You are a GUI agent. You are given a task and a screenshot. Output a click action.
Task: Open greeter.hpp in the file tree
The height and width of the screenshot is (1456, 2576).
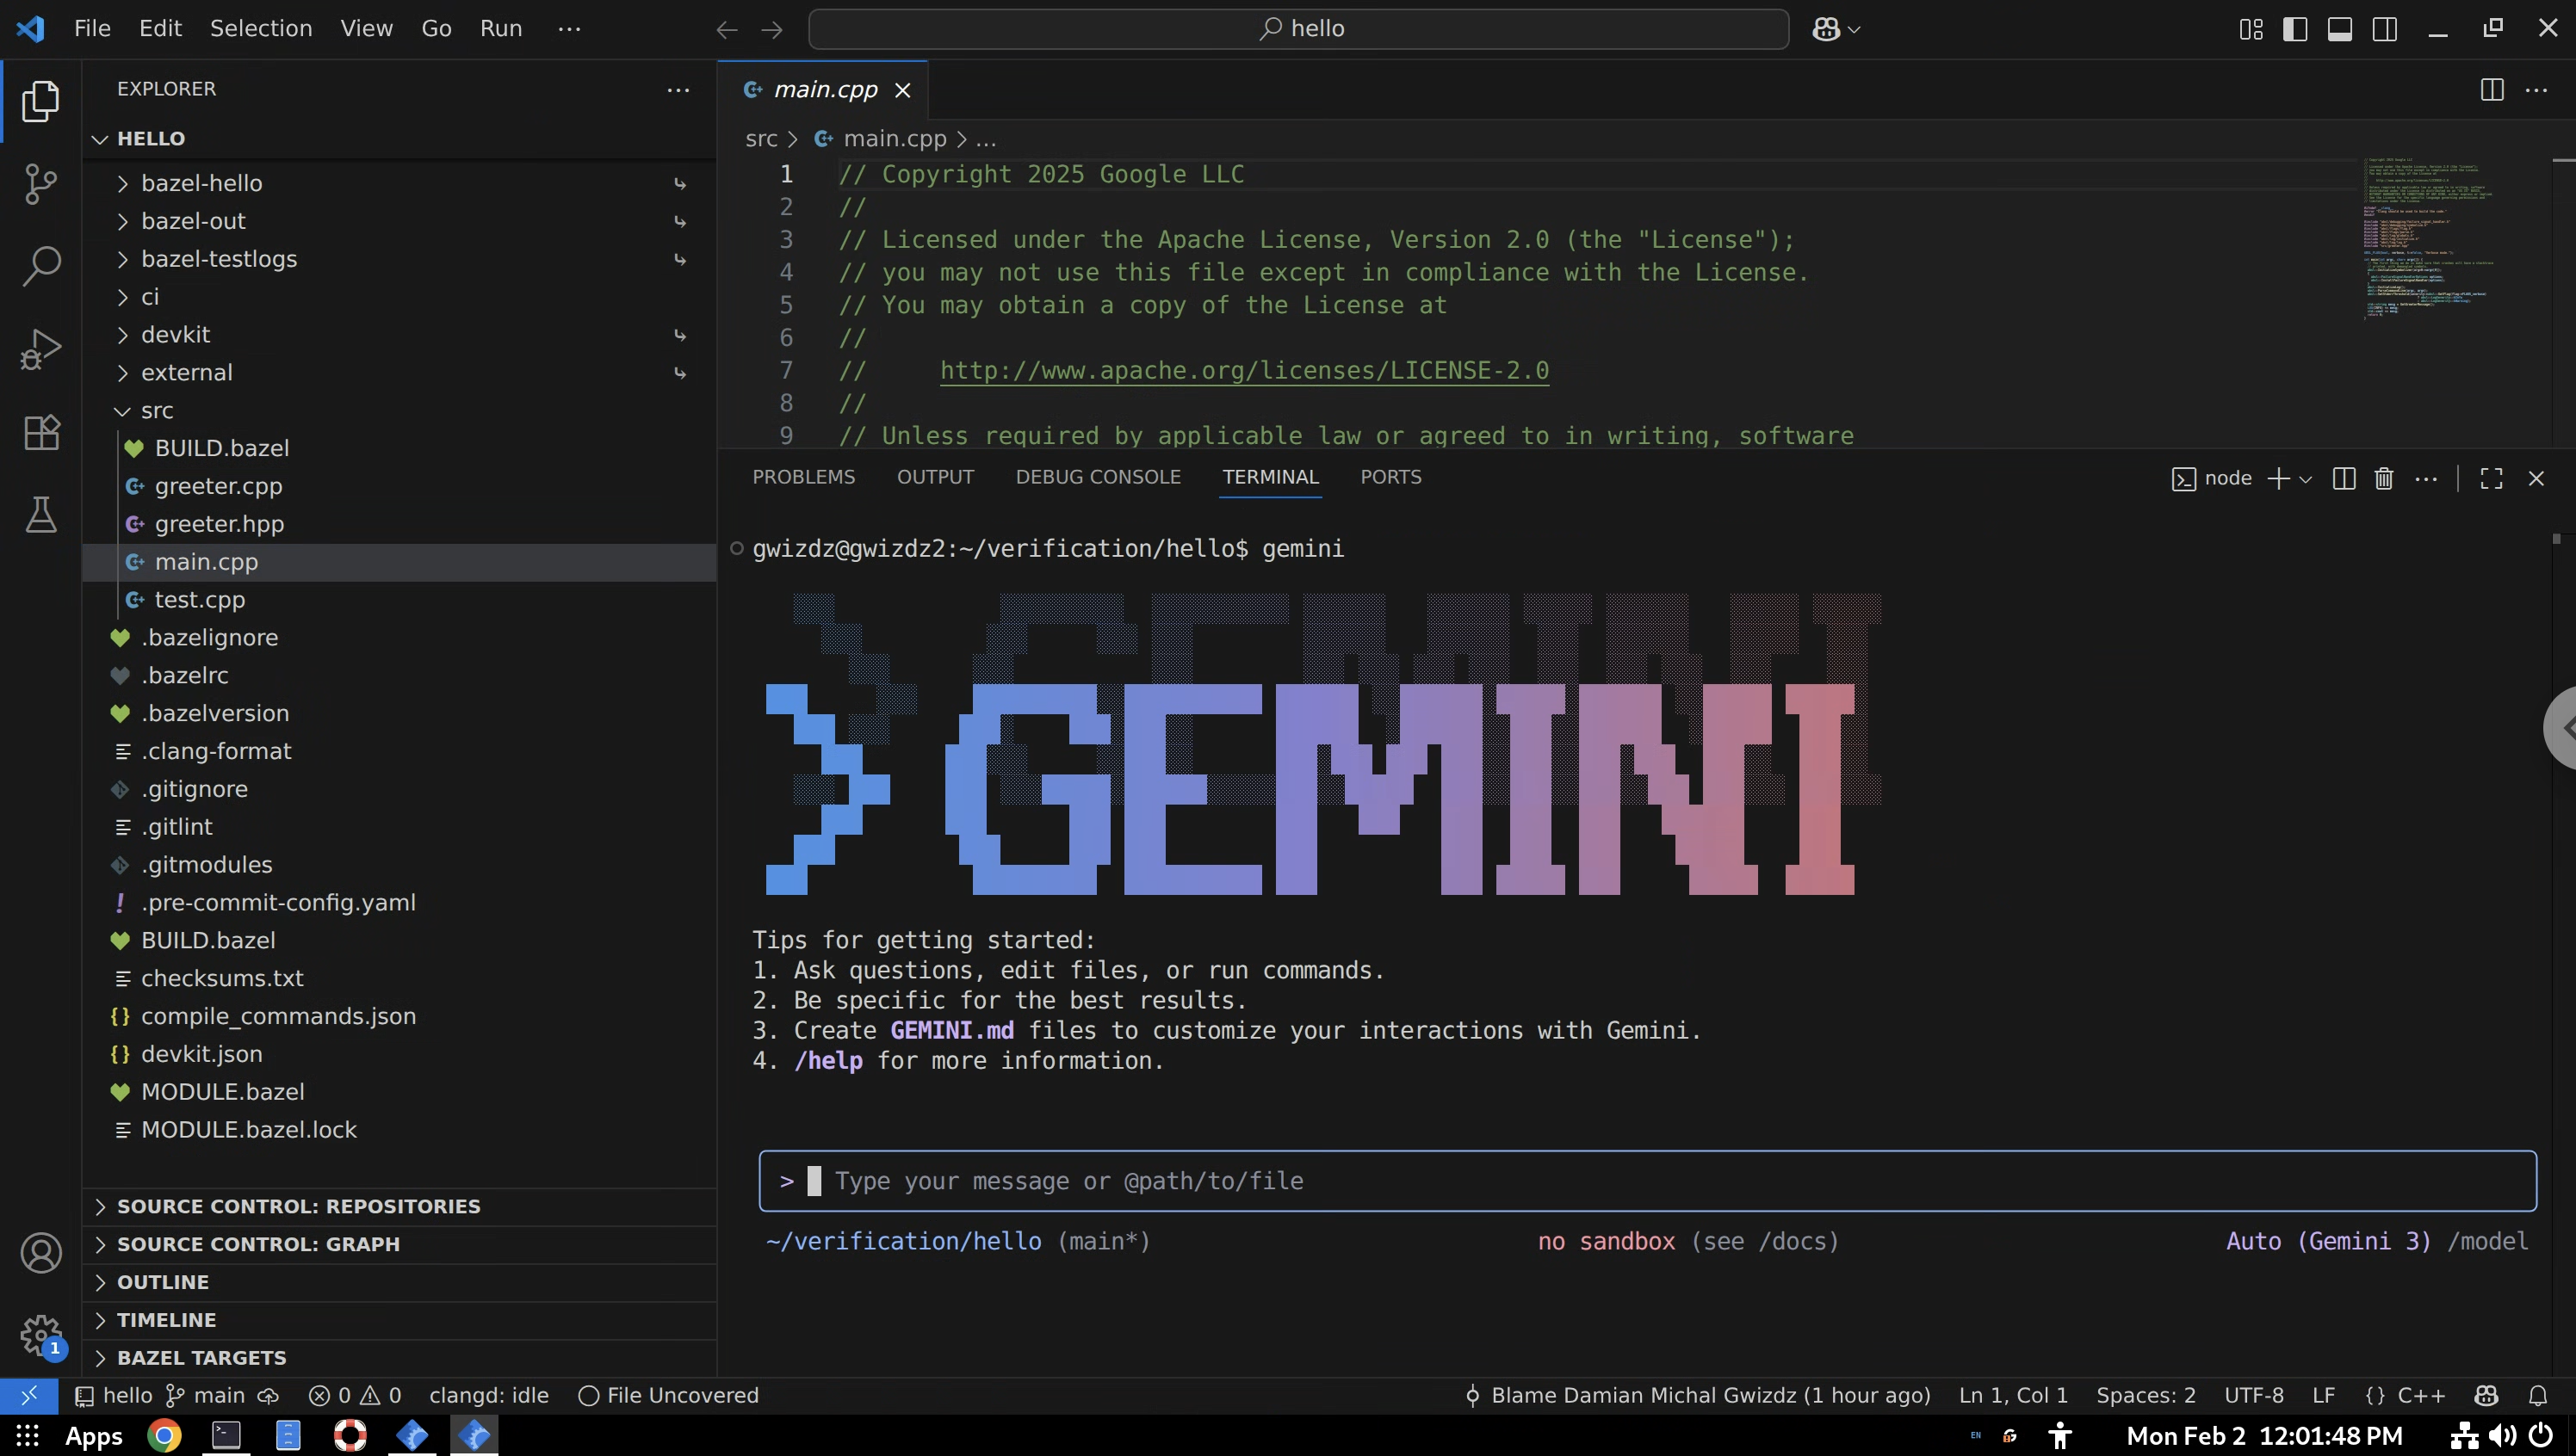tap(219, 524)
